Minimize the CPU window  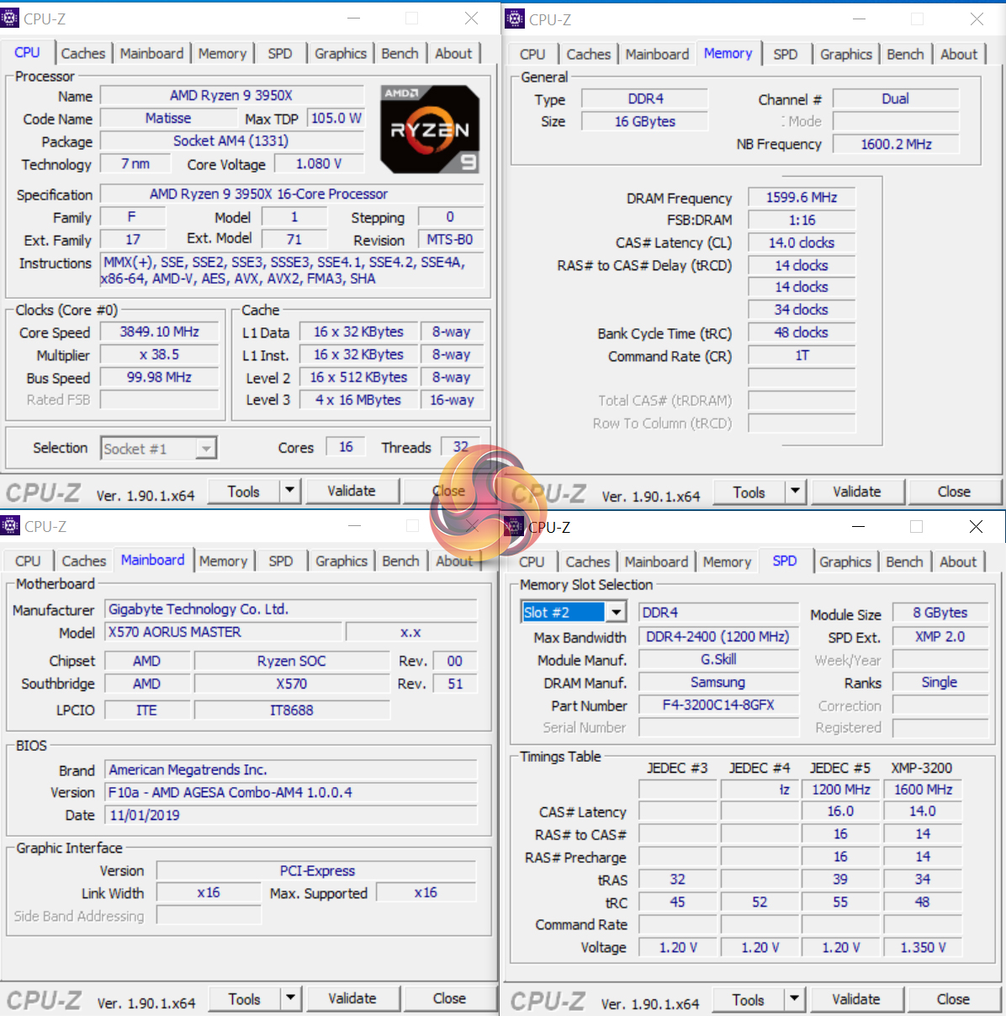point(353,19)
